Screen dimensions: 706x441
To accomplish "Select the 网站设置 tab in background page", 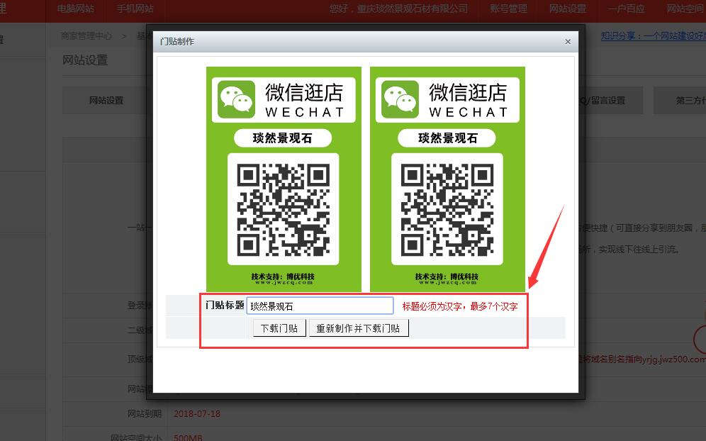I will tap(106, 101).
